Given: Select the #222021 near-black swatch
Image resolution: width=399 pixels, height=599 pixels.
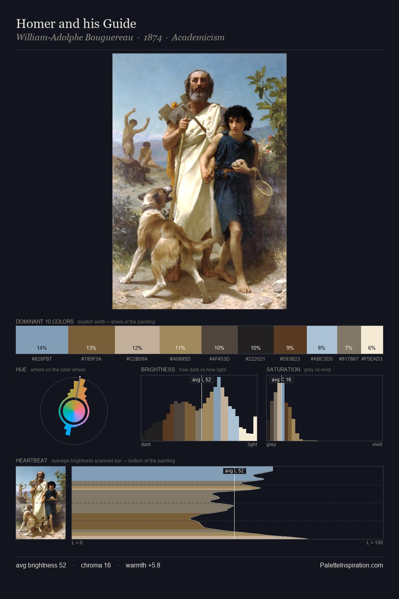Looking at the screenshot, I should [256, 340].
